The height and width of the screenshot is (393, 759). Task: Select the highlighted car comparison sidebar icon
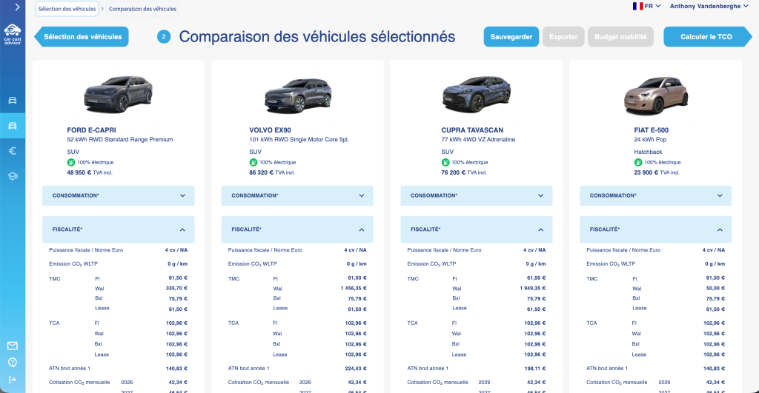tap(13, 126)
